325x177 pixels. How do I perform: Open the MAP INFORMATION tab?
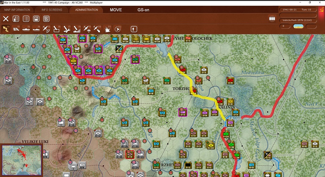tap(17, 10)
